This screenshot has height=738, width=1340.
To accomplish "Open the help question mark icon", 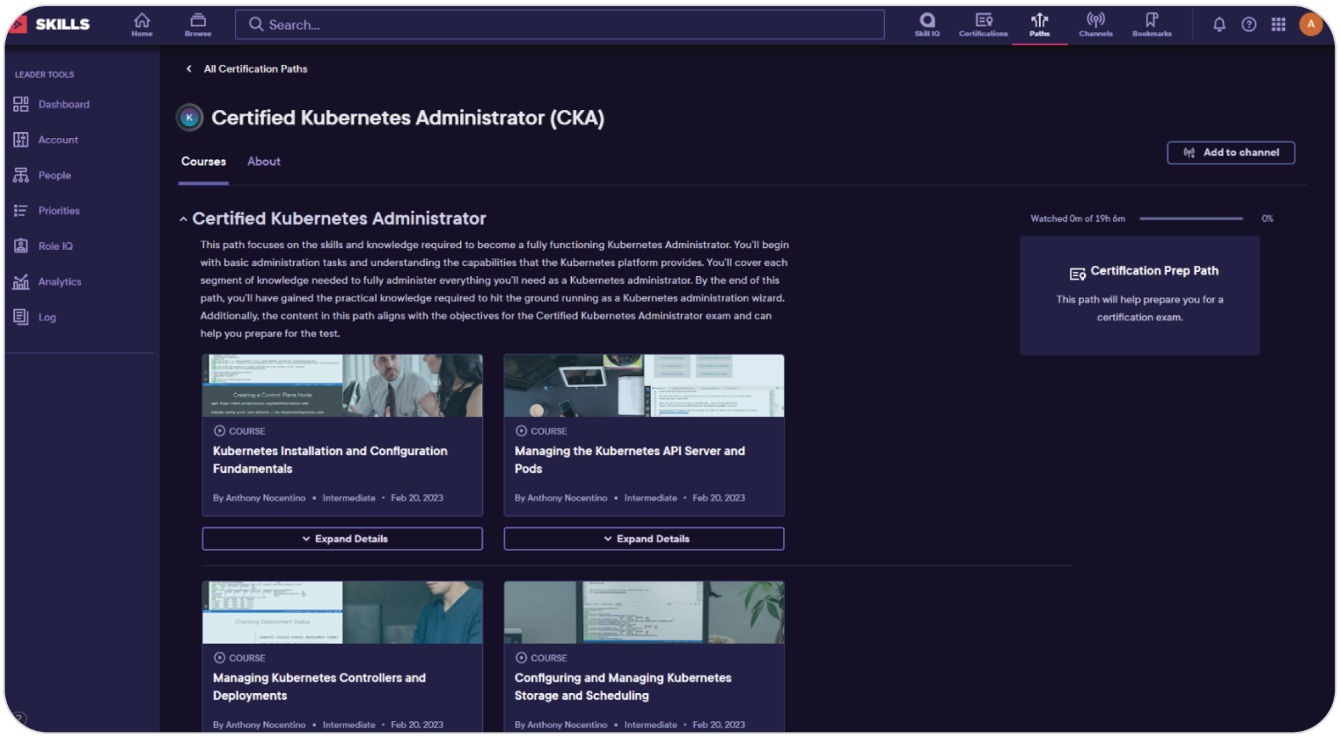I will (x=1248, y=25).
